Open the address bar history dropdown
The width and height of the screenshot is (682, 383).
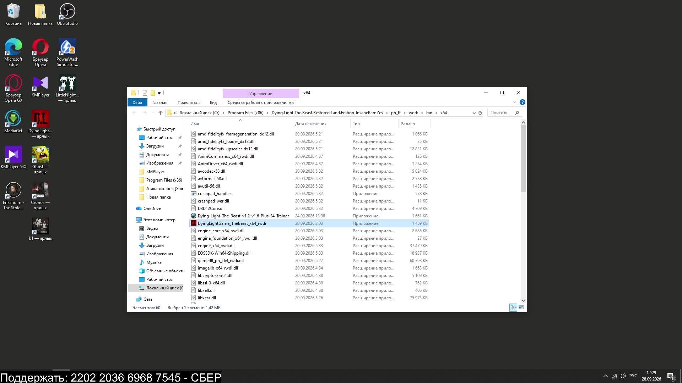(x=474, y=113)
